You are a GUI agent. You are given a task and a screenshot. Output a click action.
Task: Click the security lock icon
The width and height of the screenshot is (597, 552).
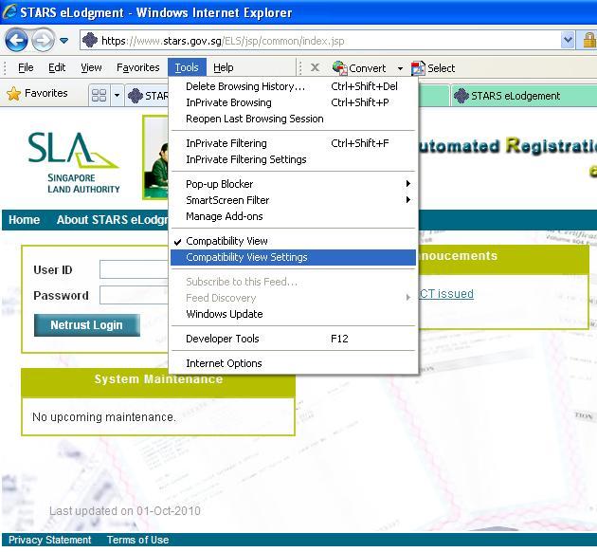pos(589,40)
